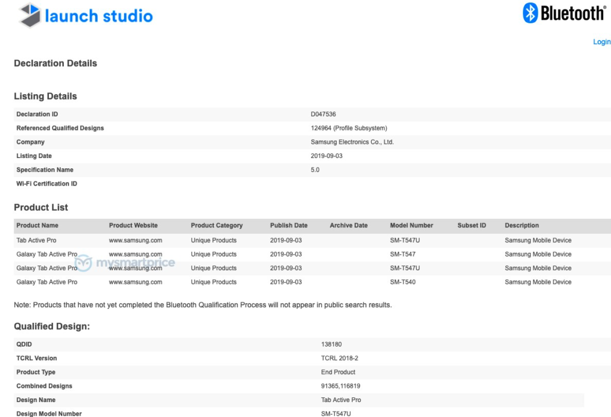Image resolution: width=611 pixels, height=417 pixels.
Task: Click the Bluetooth Qualification Process note text
Action: tap(203, 305)
